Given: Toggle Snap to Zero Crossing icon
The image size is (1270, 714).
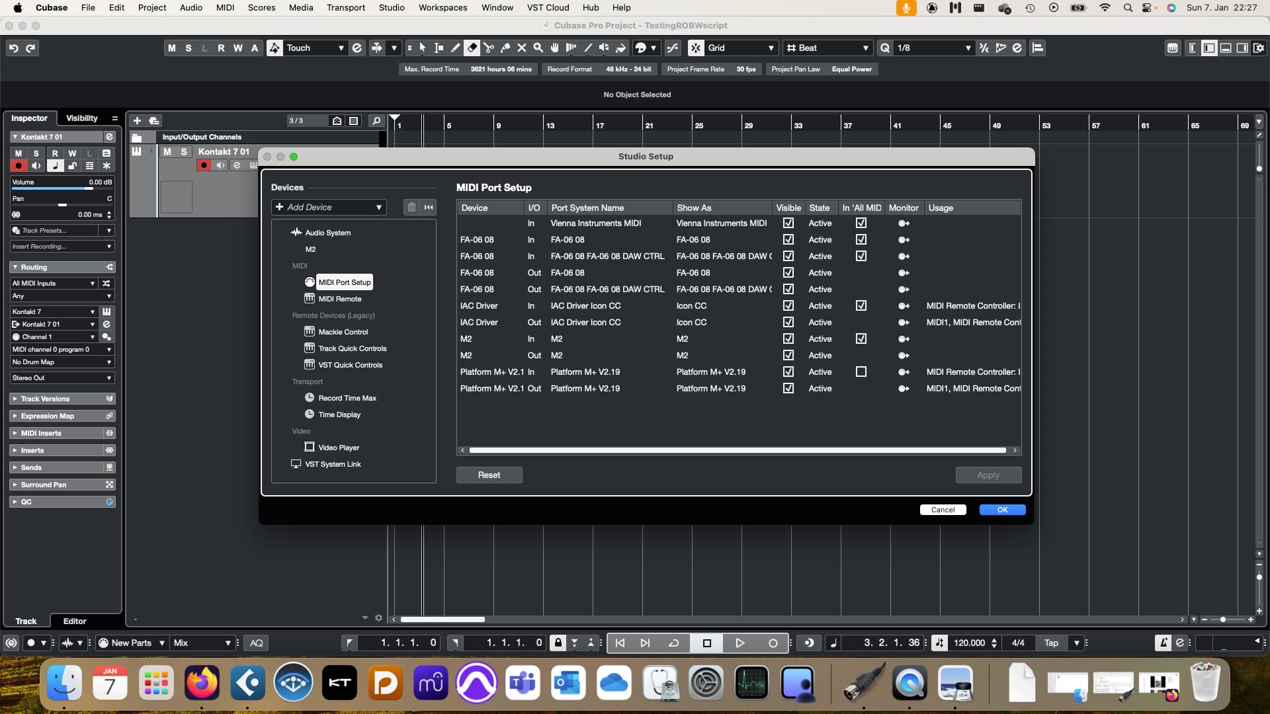Looking at the screenshot, I should (x=673, y=48).
